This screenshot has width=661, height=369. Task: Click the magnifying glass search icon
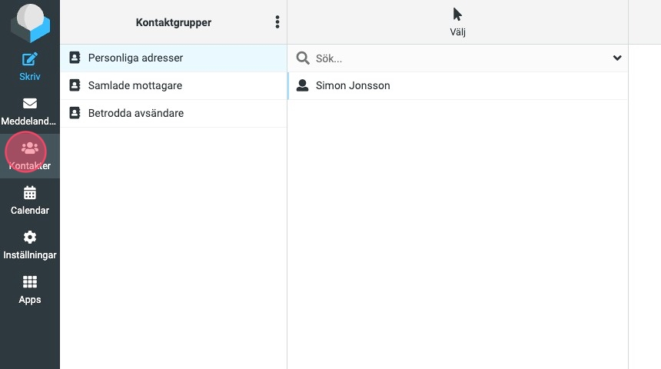(x=303, y=58)
